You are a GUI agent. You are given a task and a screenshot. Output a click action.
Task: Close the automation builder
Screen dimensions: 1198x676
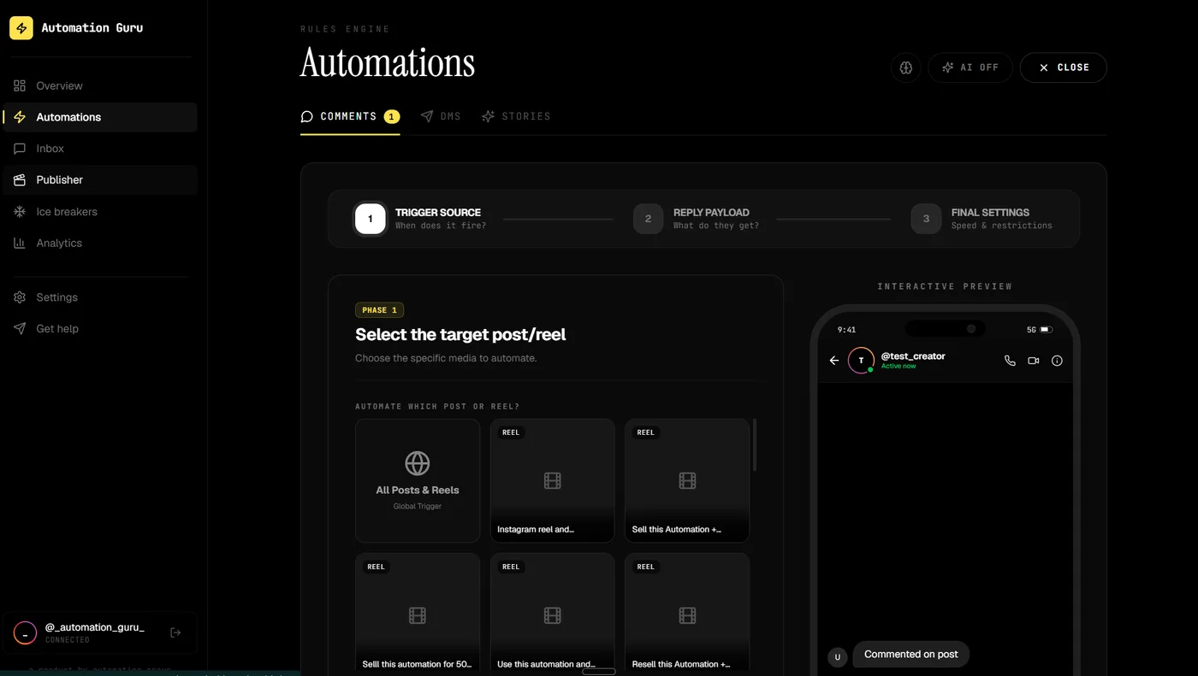click(x=1063, y=68)
